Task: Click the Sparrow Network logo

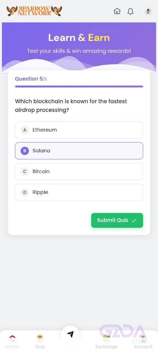Action: pyautogui.click(x=34, y=11)
